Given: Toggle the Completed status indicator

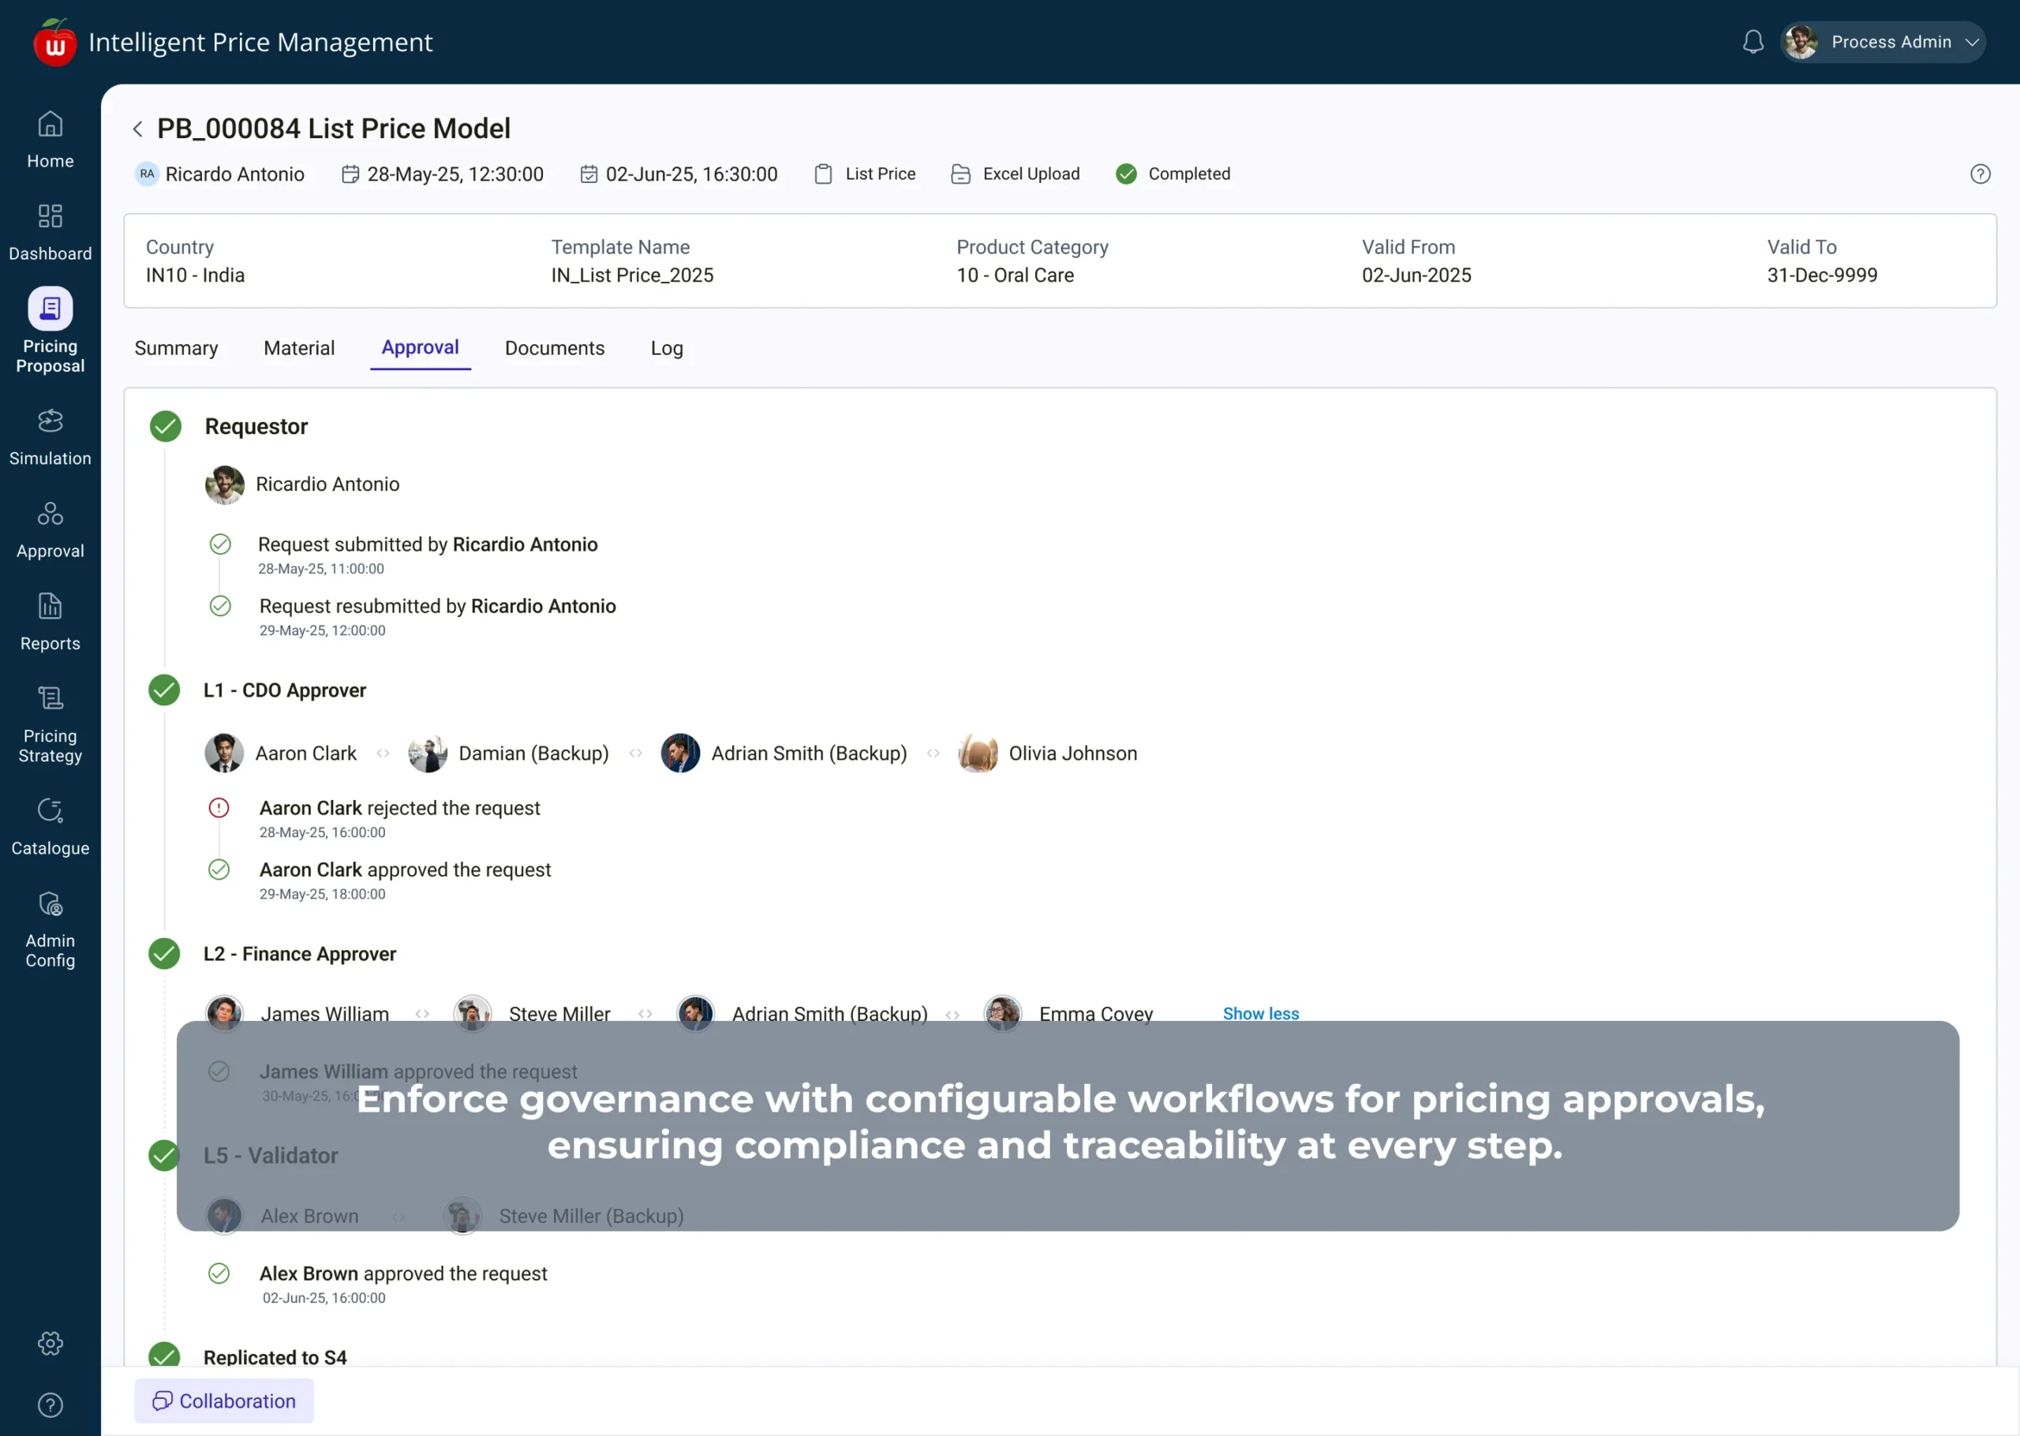Looking at the screenshot, I should [1126, 174].
